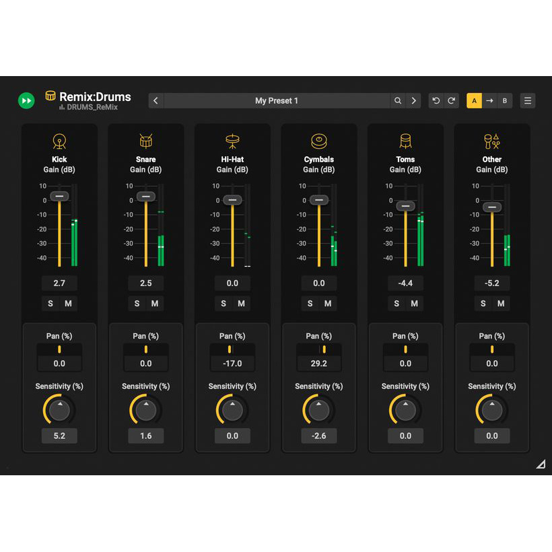552x552 pixels.
Task: Click the Toms sensitivity knob
Action: 405,410
